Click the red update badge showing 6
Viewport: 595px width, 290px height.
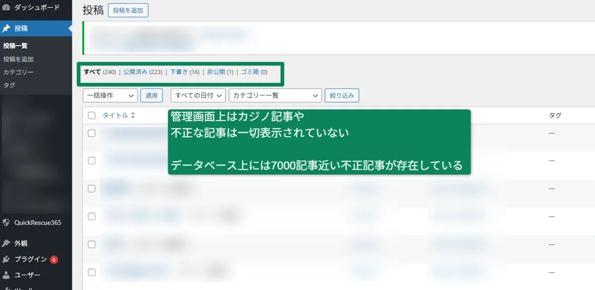pos(54,259)
